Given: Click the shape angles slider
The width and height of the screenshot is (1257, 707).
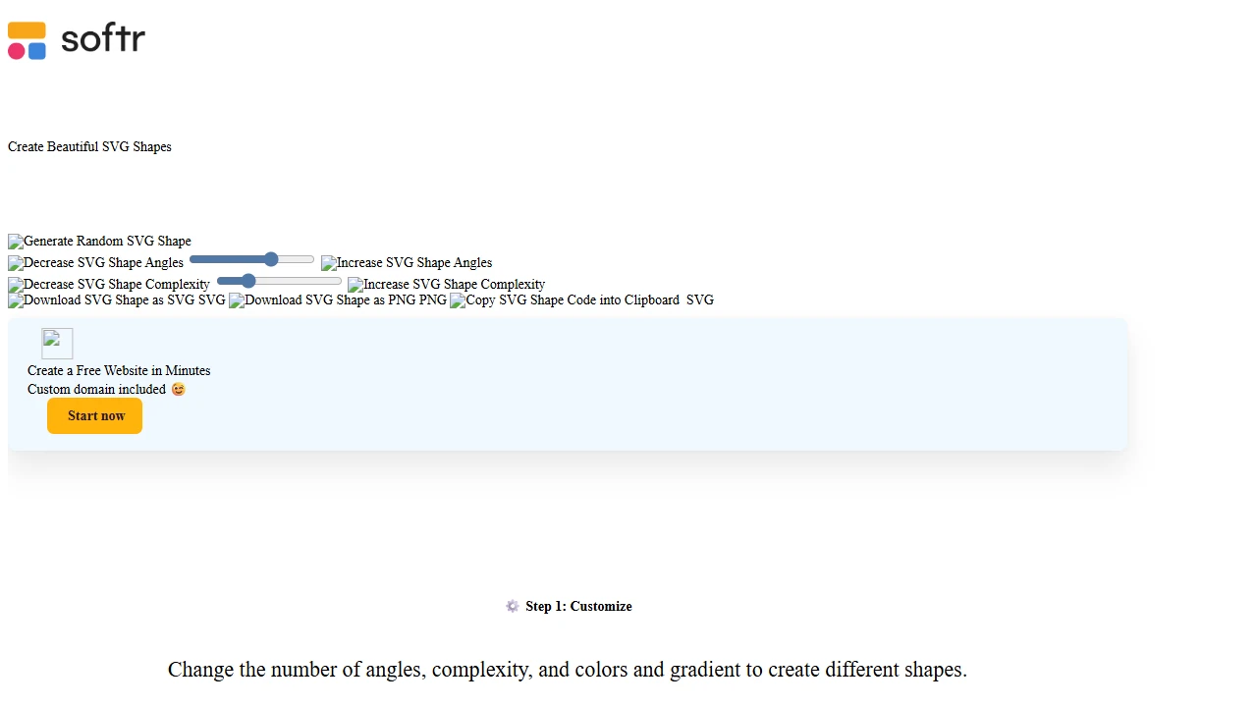Looking at the screenshot, I should pyautogui.click(x=251, y=260).
